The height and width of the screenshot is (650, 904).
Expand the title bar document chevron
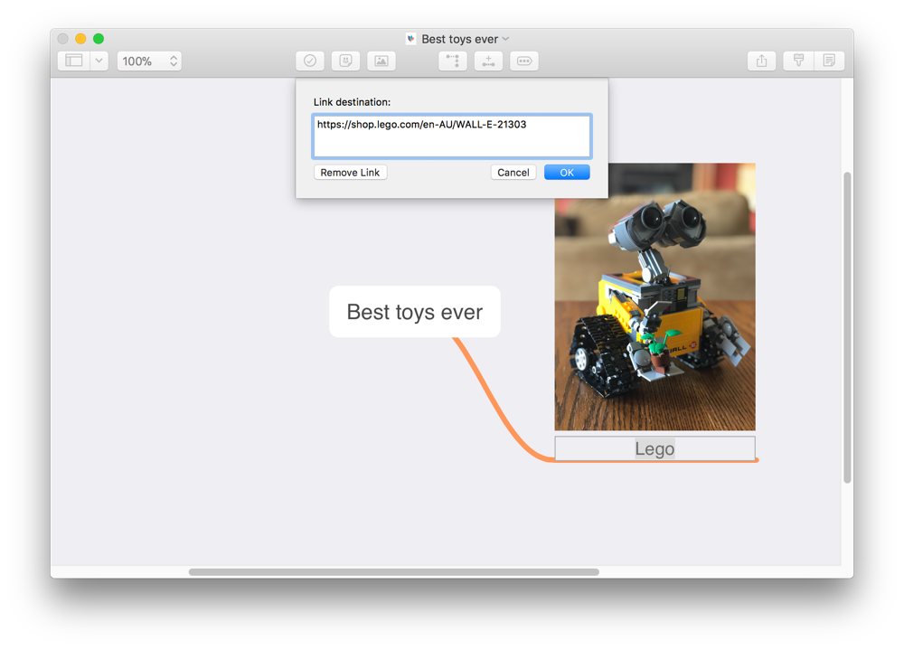(x=505, y=39)
